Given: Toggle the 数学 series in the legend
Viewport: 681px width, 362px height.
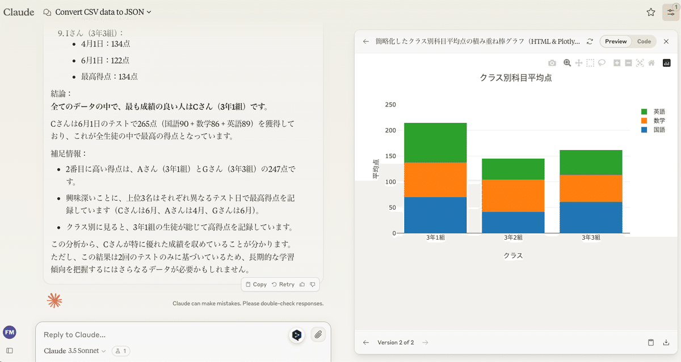Looking at the screenshot, I should [x=653, y=121].
